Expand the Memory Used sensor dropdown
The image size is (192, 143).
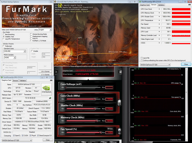click(159, 28)
